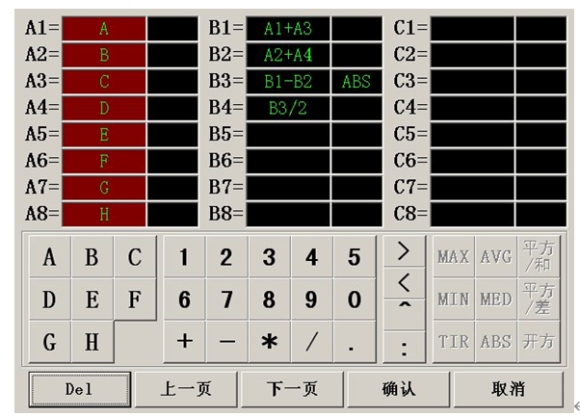The width and height of the screenshot is (580, 417).
Task: Click digit 5 on the keypad
Action: (x=355, y=256)
